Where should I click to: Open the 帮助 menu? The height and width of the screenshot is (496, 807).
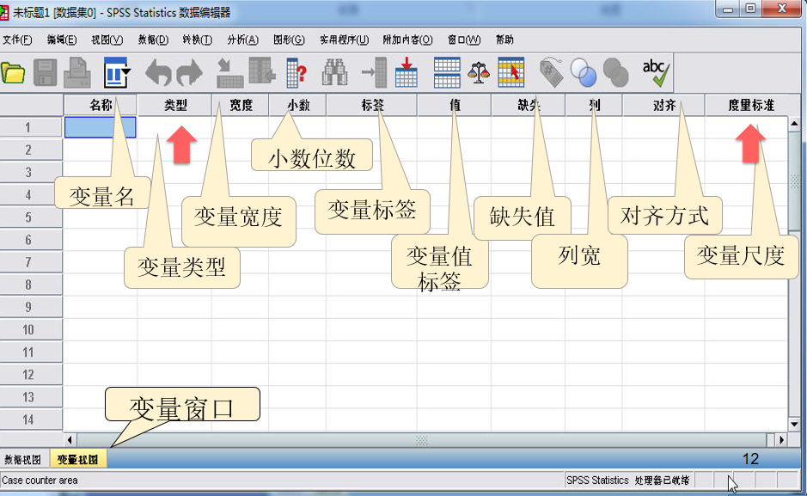coord(504,40)
